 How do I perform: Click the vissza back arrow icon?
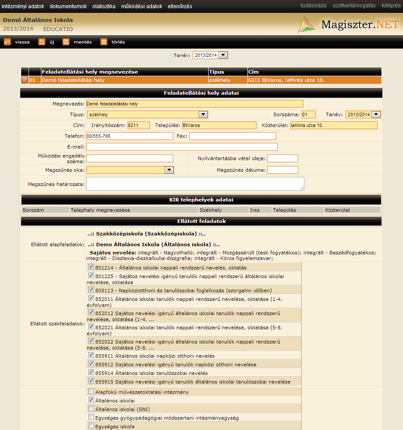click(x=7, y=42)
